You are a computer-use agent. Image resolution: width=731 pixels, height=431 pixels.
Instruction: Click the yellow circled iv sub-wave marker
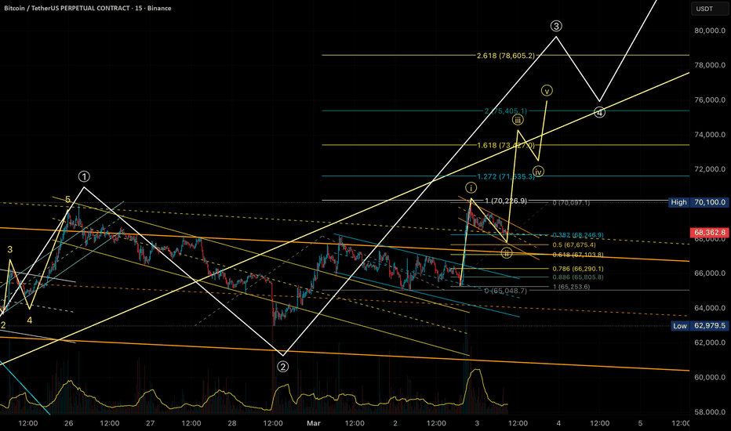(x=538, y=171)
